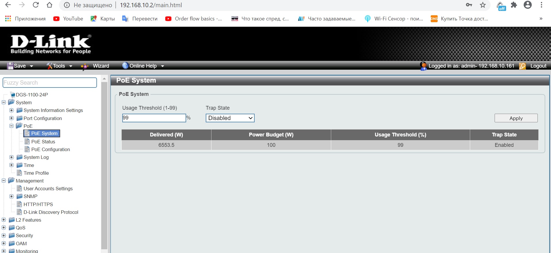Click the Tools wrench icon

[x=49, y=66]
